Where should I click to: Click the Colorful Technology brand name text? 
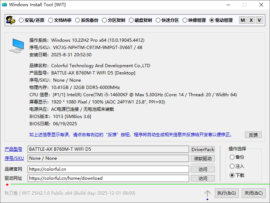(101, 66)
